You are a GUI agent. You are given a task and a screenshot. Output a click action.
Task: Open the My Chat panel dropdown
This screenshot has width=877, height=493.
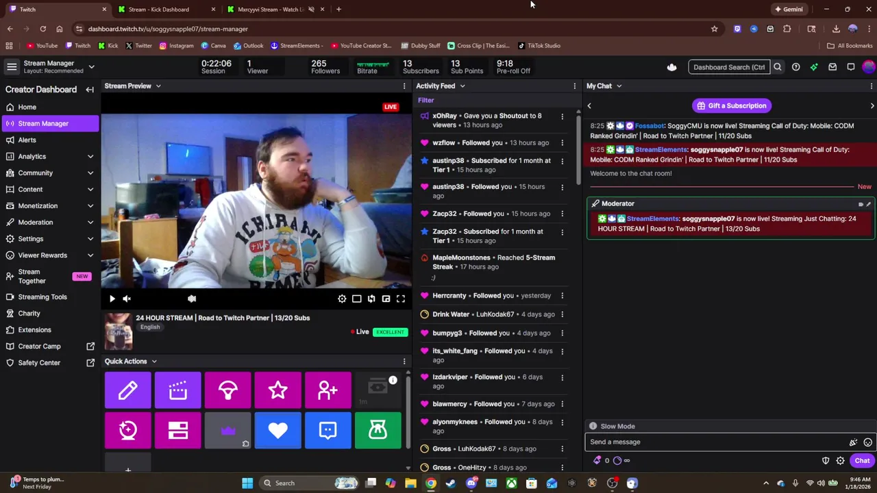[x=619, y=86]
